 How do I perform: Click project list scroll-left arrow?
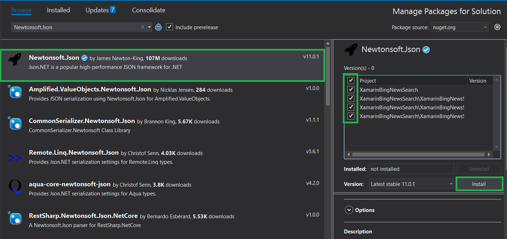click(348, 154)
